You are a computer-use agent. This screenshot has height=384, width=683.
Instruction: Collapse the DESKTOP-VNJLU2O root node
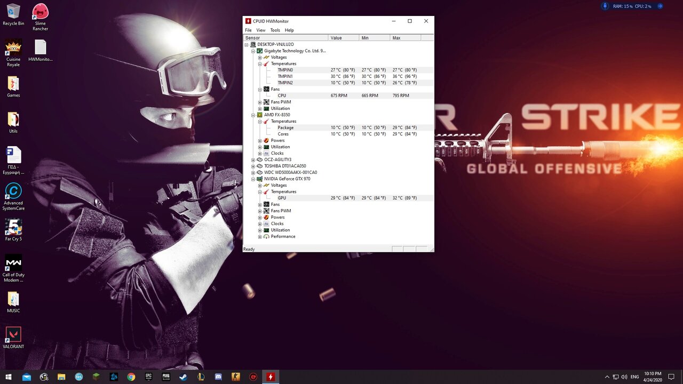[247, 44]
